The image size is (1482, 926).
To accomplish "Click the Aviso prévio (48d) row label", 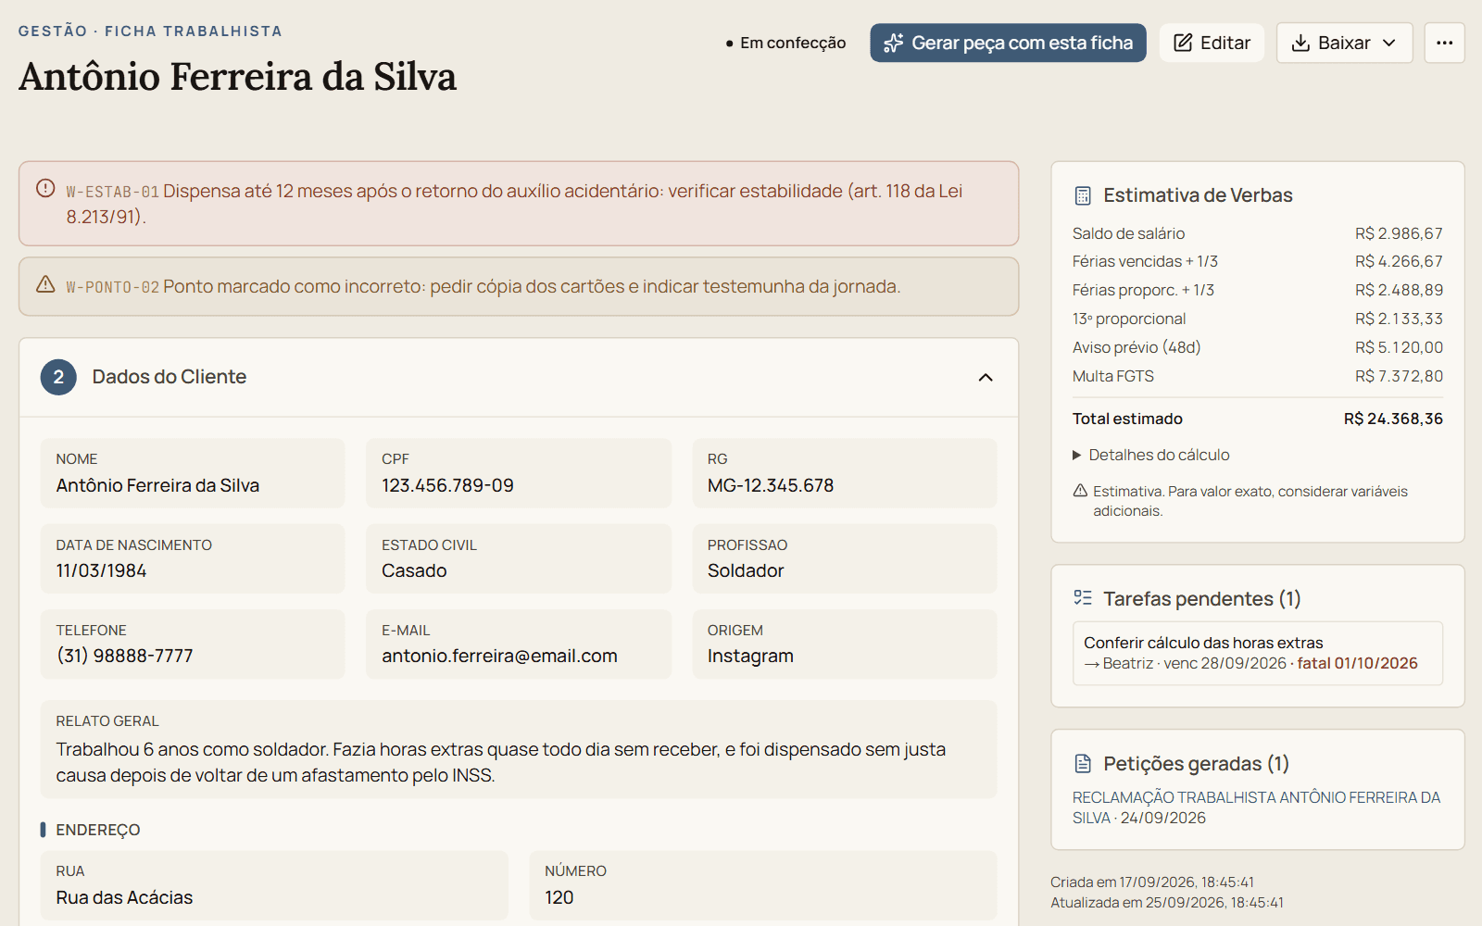I will (x=1137, y=347).
